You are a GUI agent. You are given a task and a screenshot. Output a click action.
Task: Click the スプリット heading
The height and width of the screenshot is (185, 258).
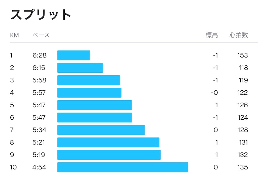[x=41, y=15]
